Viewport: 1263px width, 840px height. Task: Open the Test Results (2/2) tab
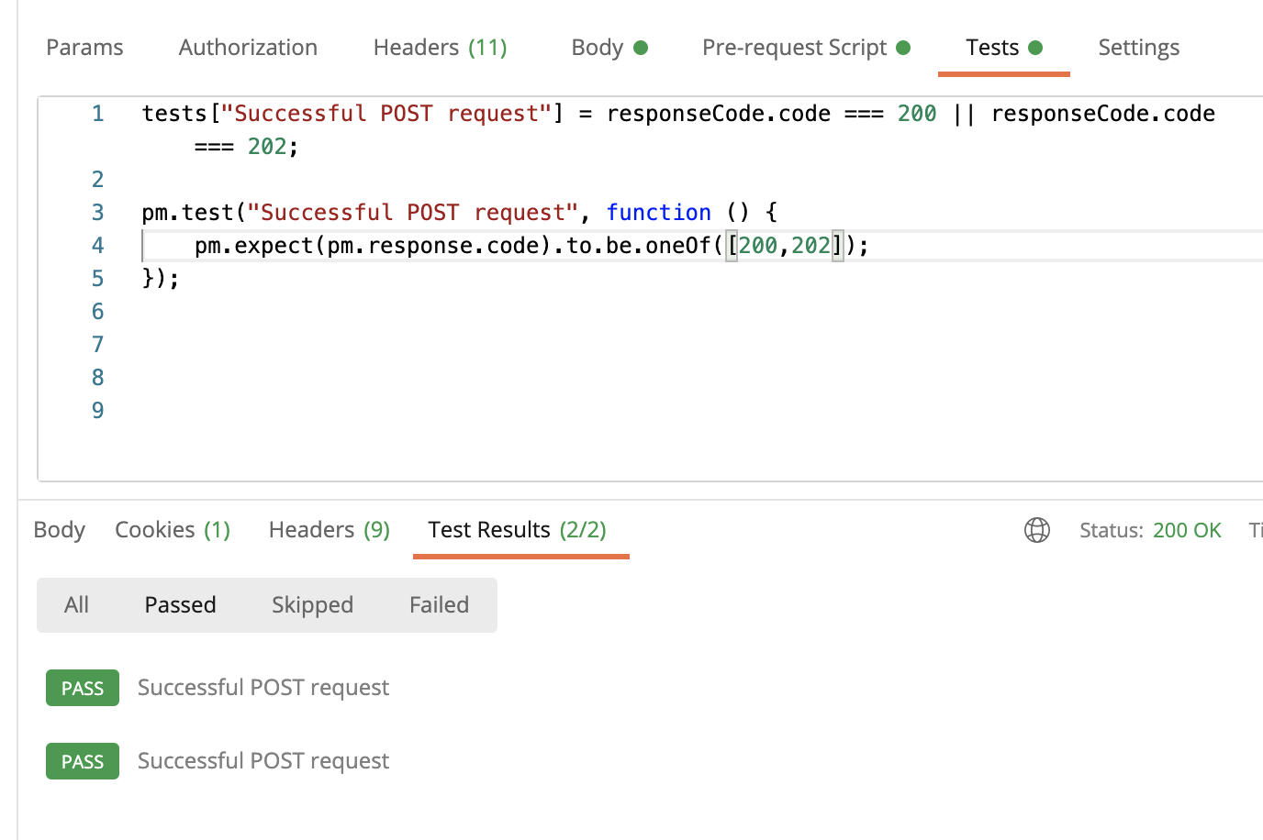coord(520,529)
